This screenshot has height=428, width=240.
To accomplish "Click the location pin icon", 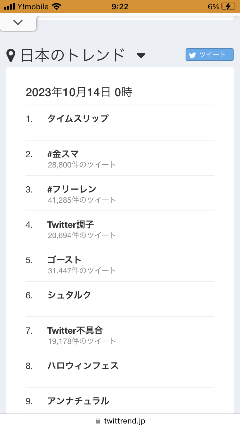I will [11, 56].
